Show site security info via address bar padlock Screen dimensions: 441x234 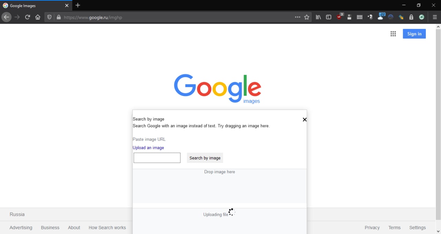(x=59, y=17)
